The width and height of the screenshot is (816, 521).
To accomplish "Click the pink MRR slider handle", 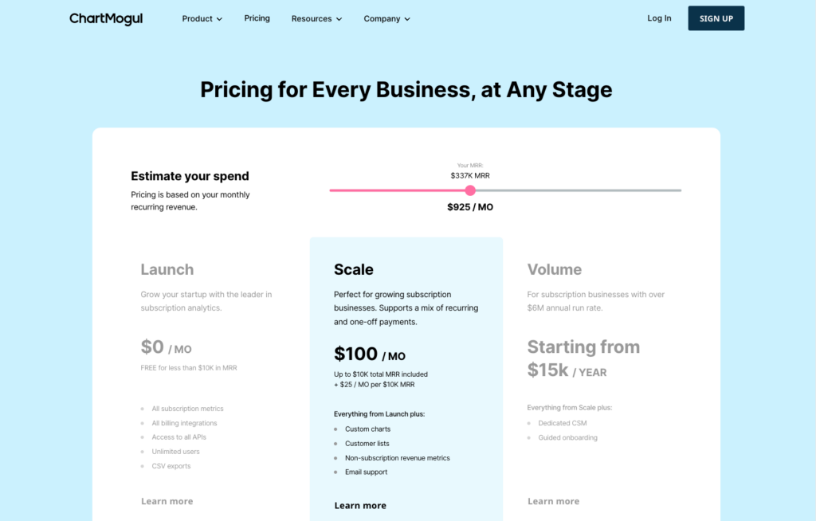I will [x=470, y=190].
